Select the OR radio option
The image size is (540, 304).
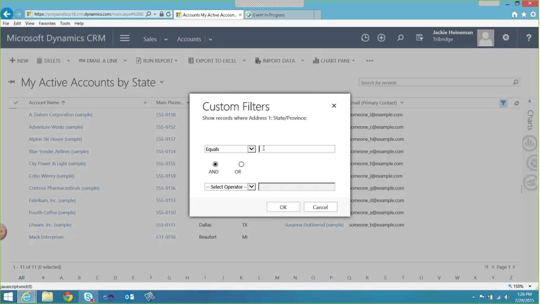241,164
